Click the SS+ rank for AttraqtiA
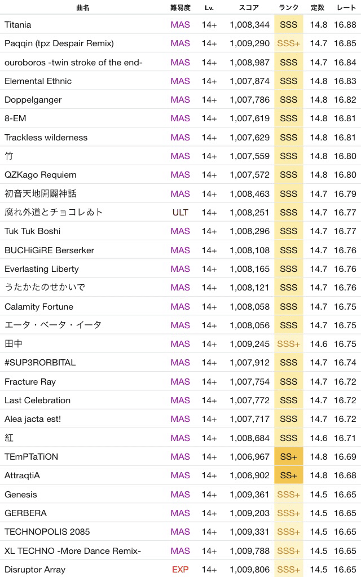The height and width of the screenshot is (577, 361). click(x=288, y=475)
